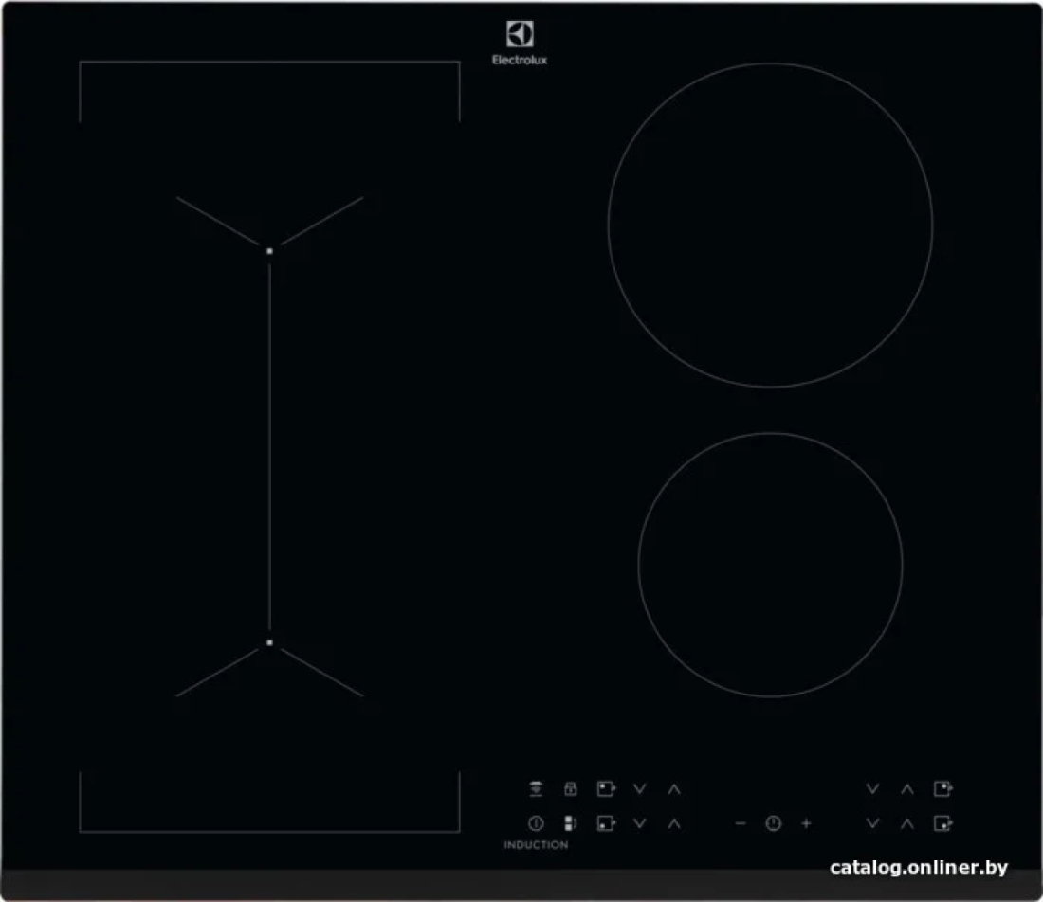
Task: Click the large rear-right circular cooking zone
Action: pos(770,225)
